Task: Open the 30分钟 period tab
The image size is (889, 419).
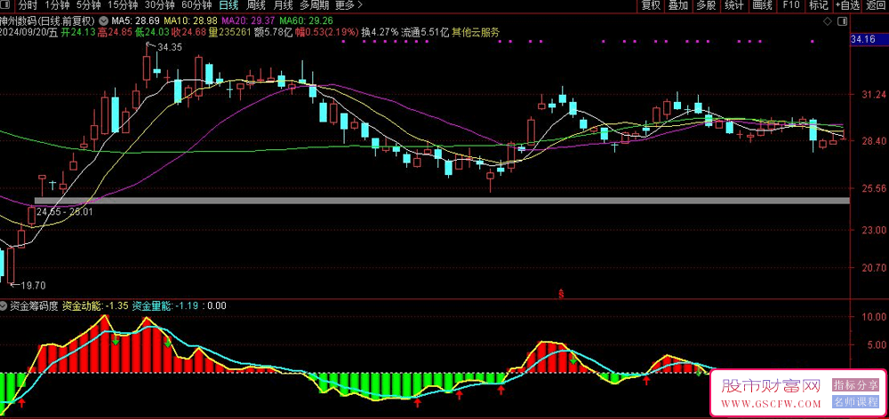Action: point(159,5)
